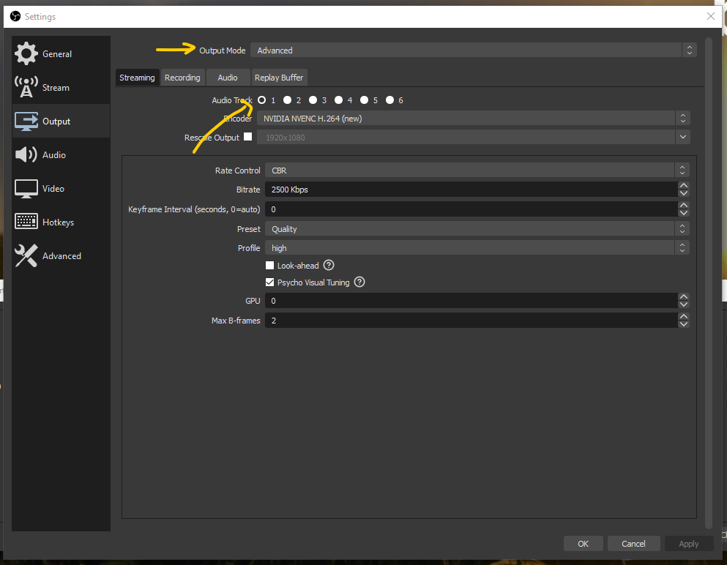Open the Rate Control dropdown
The height and width of the screenshot is (565, 727).
(477, 170)
